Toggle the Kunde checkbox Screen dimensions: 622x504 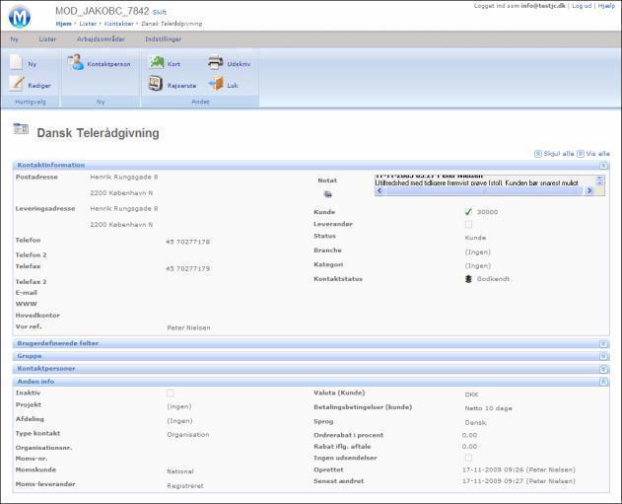coord(468,212)
